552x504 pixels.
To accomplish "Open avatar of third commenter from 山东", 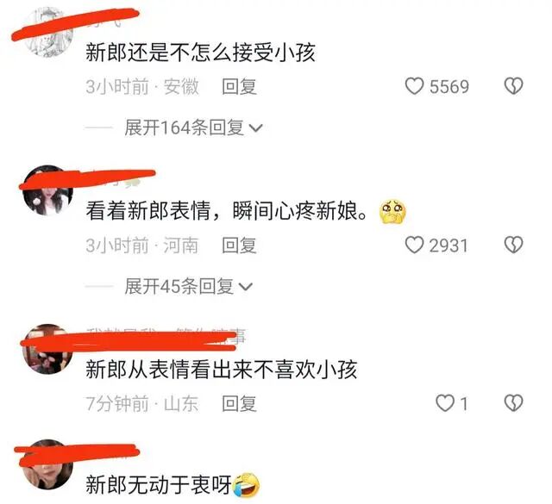I will click(48, 349).
